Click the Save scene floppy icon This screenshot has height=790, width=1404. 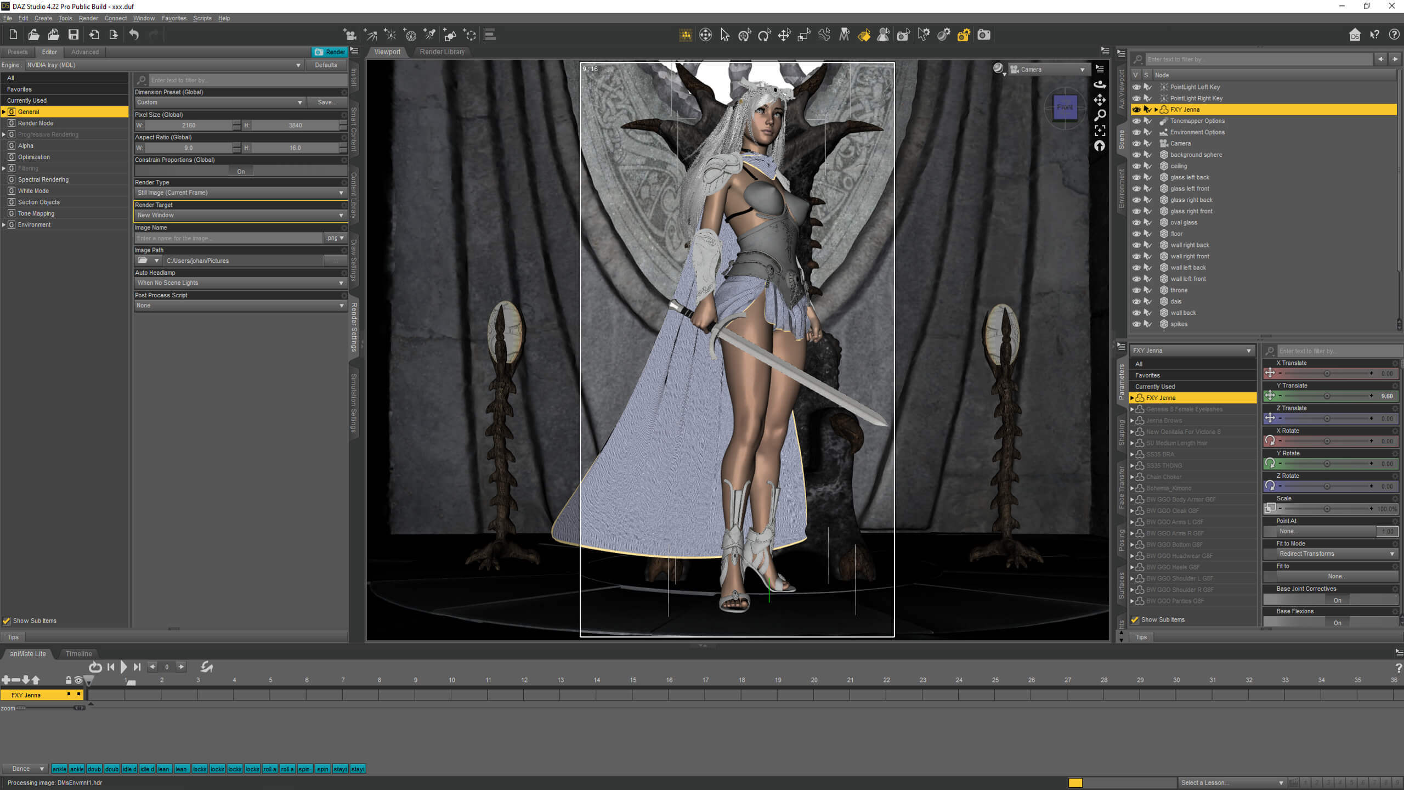(73, 35)
